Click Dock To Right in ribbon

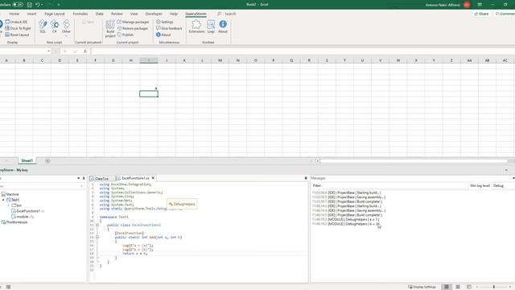[x=18, y=28]
